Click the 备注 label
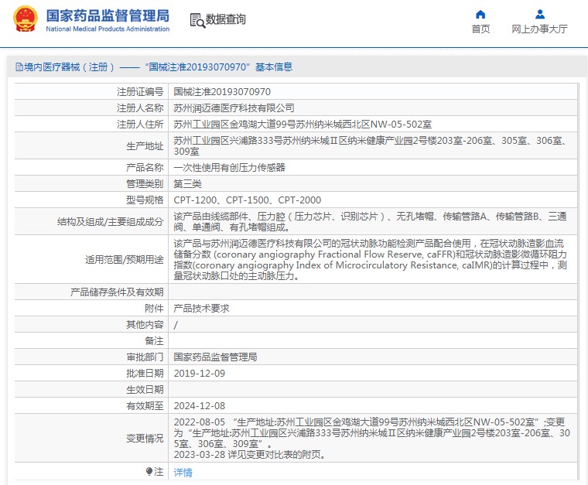The image size is (588, 485). (x=154, y=340)
